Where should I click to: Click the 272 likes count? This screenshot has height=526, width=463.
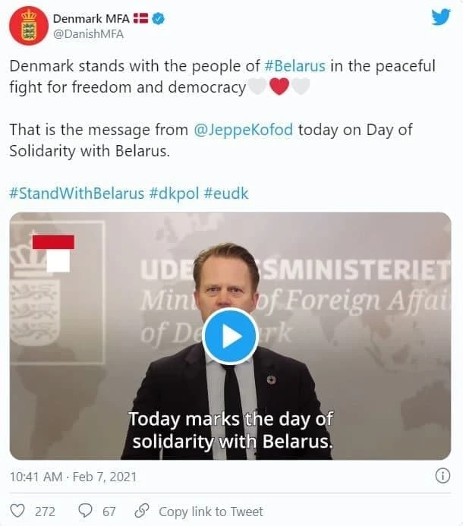46,511
